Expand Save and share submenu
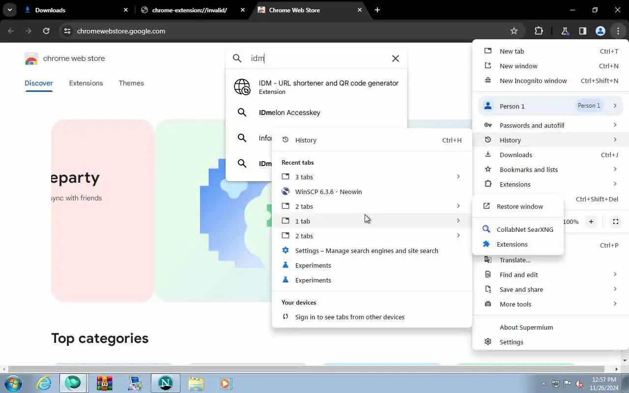629x393 pixels. (x=550, y=289)
